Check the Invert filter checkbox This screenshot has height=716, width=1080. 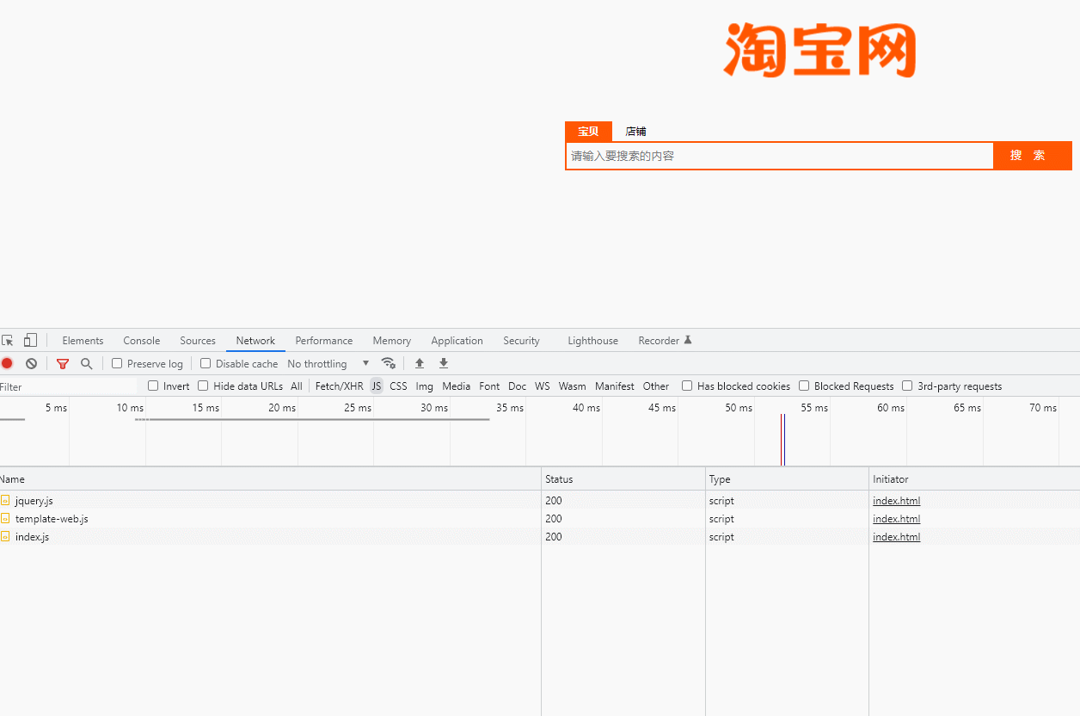coord(153,386)
